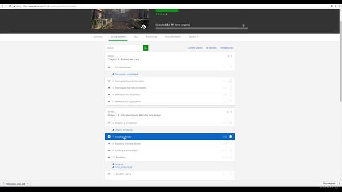Toggle completion circle for Techniques from old masters
Viewport: 342px width, 192px height.
tap(230, 88)
